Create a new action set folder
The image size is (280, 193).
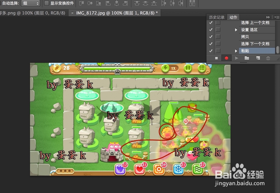coord(247,58)
